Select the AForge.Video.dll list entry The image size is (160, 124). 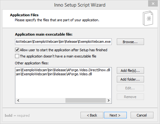pyautogui.click(x=54, y=74)
